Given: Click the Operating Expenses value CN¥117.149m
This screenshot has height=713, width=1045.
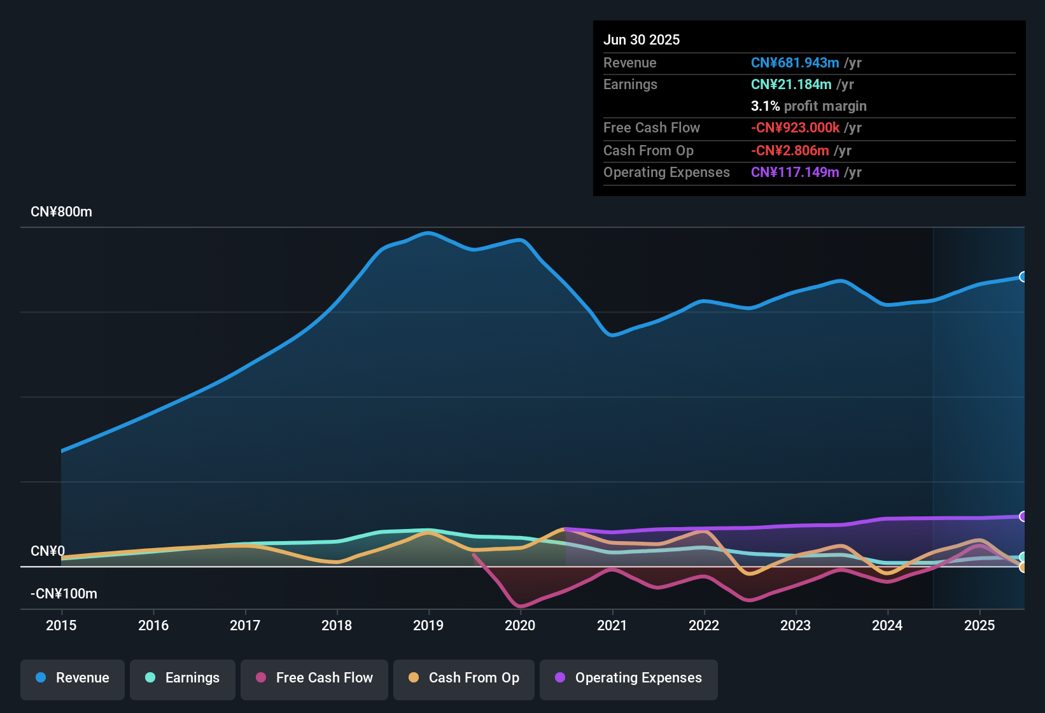Looking at the screenshot, I should [795, 173].
